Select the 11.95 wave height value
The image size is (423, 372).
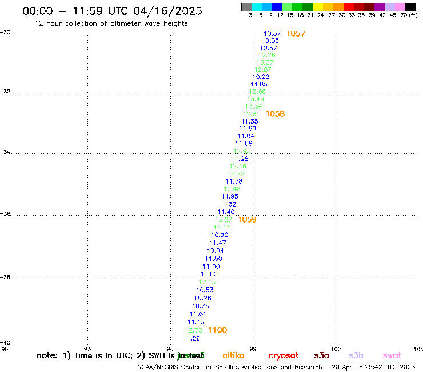pyautogui.click(x=230, y=197)
